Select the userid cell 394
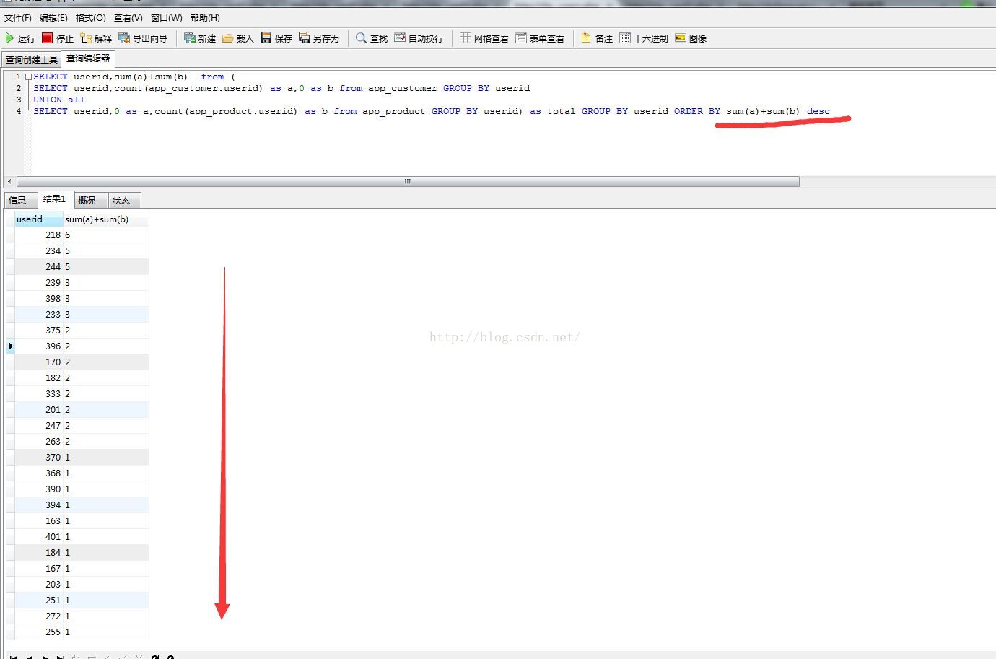 coord(38,505)
